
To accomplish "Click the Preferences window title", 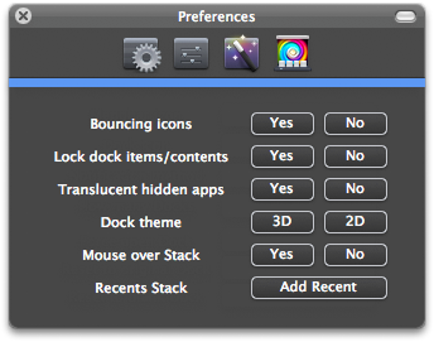I will point(217,17).
